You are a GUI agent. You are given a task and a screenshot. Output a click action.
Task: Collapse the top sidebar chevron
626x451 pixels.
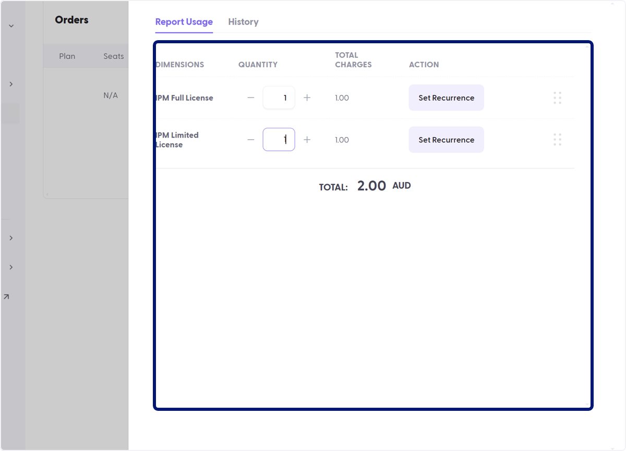point(11,26)
